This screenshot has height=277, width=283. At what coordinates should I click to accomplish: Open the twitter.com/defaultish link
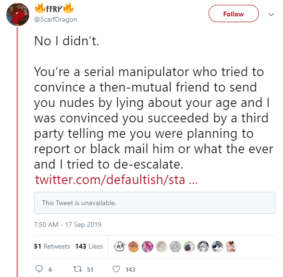click(x=116, y=180)
